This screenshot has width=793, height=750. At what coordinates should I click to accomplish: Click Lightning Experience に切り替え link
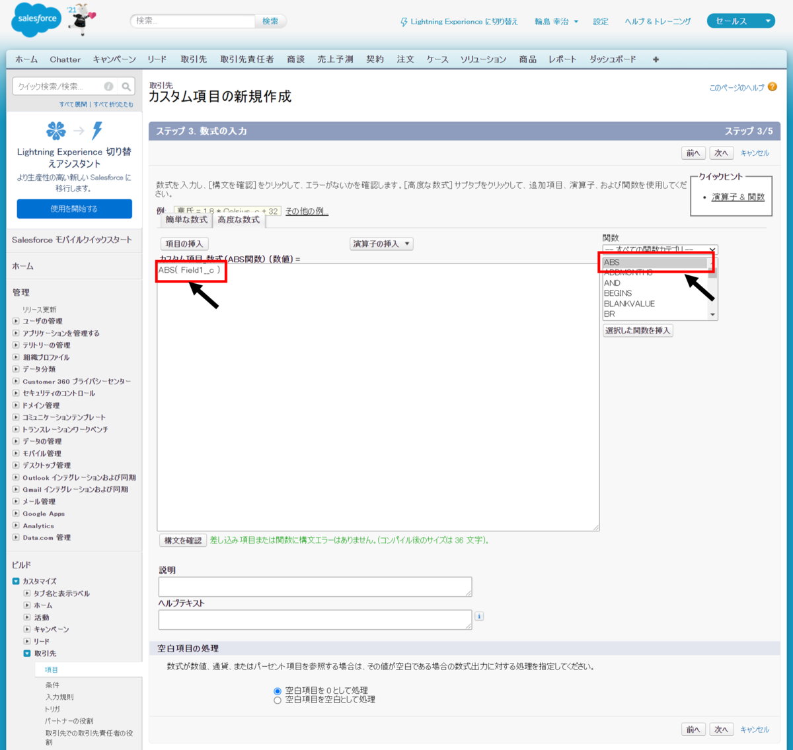pos(464,22)
